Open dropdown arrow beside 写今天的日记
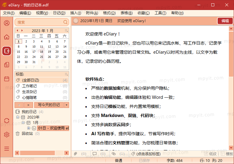 tap(67, 105)
